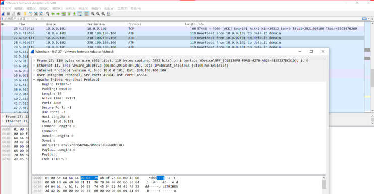Screen dimensions: 374x194
Task: Open the Help menu
Action: [135, 9]
